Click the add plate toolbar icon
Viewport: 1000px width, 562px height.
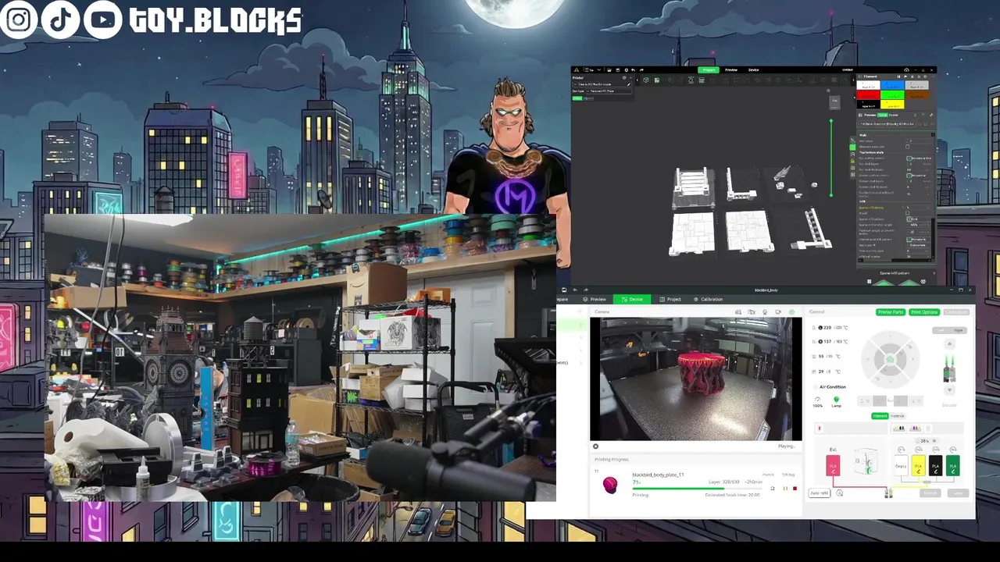point(657,80)
